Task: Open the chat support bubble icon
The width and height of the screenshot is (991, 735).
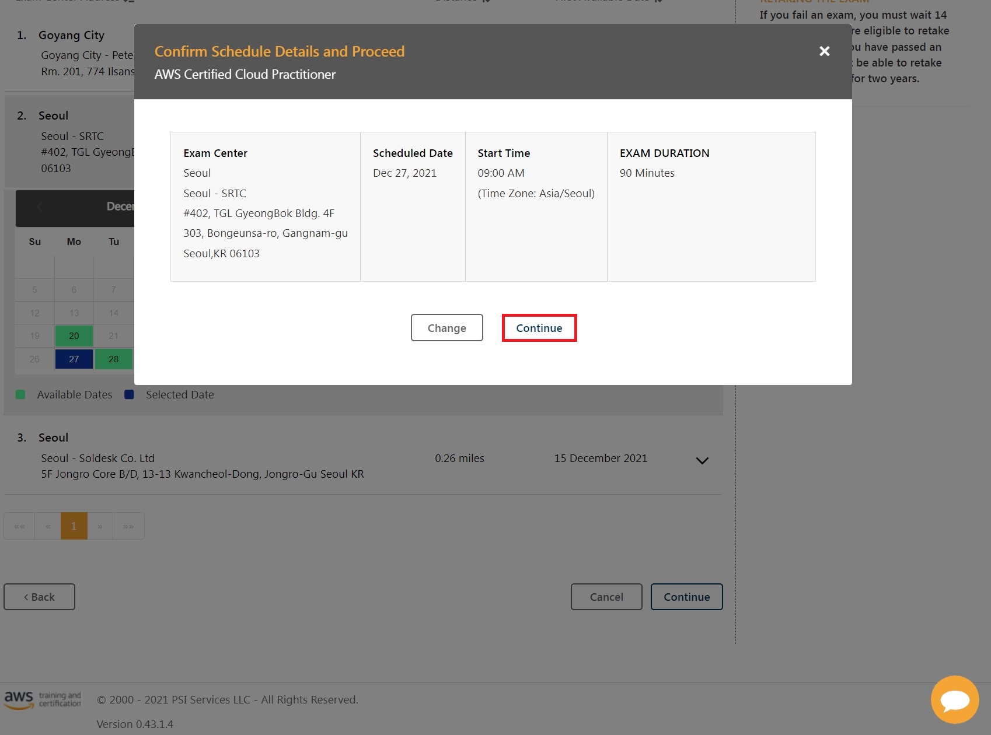Action: (x=955, y=699)
